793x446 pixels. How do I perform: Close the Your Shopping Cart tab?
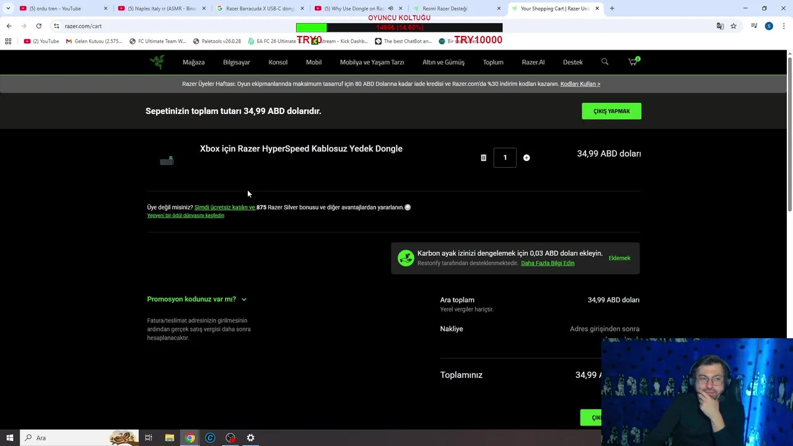coord(597,9)
